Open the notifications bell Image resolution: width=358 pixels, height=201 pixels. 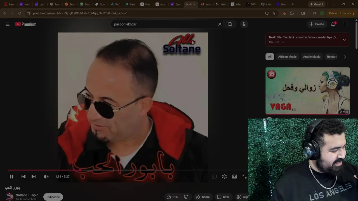[333, 24]
